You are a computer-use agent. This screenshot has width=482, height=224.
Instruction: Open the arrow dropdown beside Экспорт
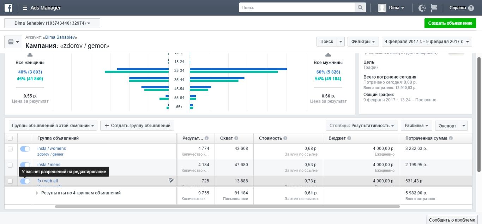coord(464,125)
